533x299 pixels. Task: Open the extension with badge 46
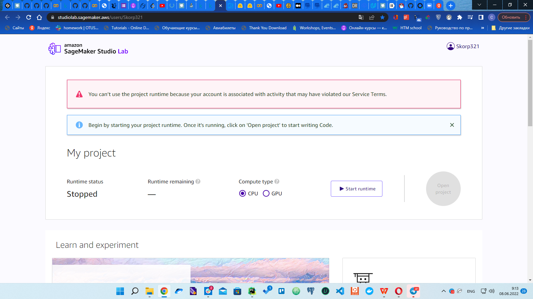(417, 18)
